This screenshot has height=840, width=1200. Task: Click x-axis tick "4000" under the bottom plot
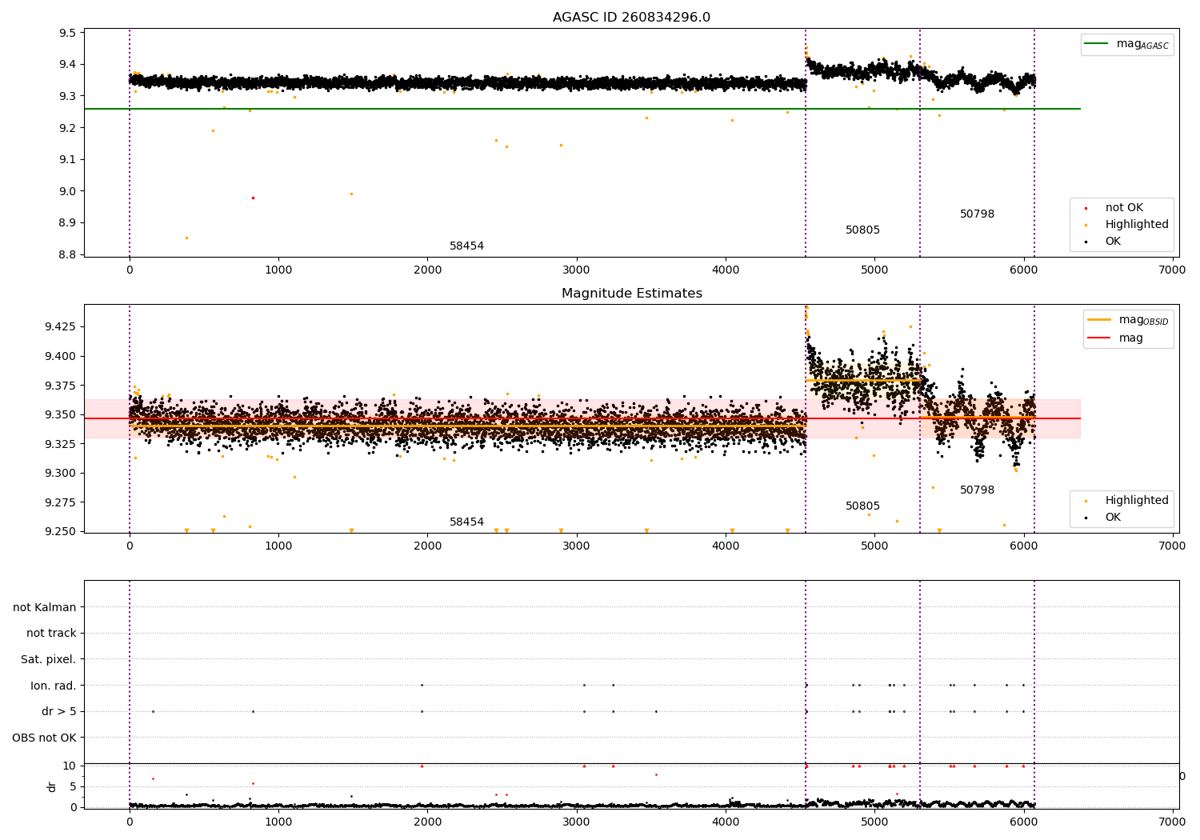pos(726,822)
